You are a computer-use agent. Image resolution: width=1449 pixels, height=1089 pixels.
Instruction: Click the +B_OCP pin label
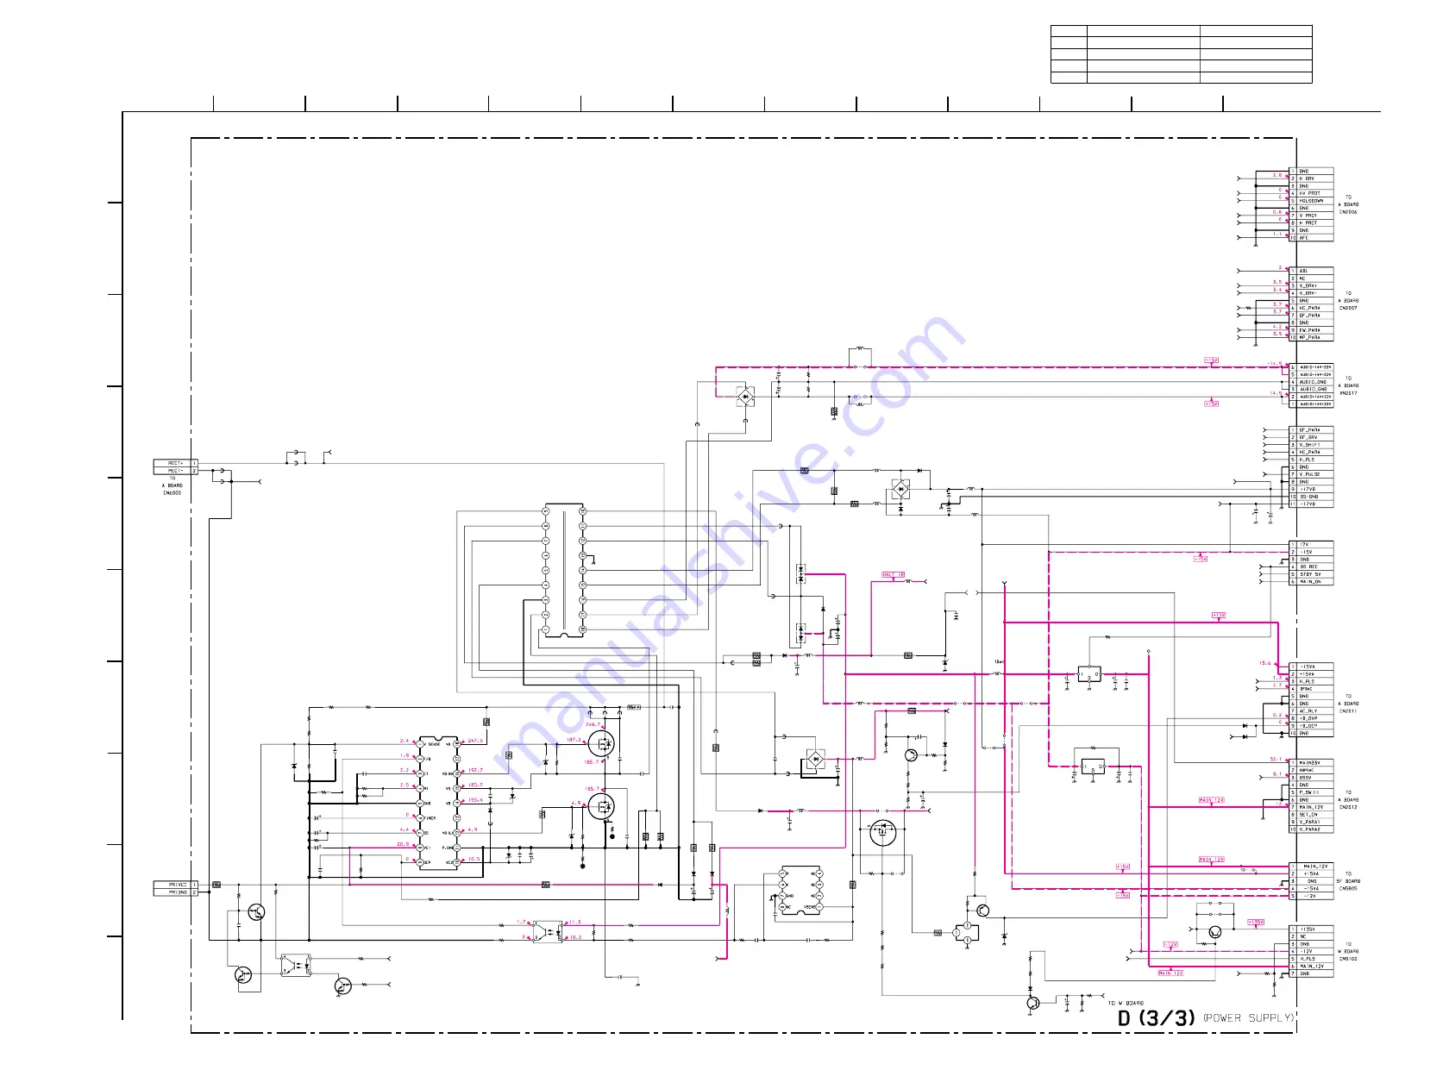coord(1308,726)
